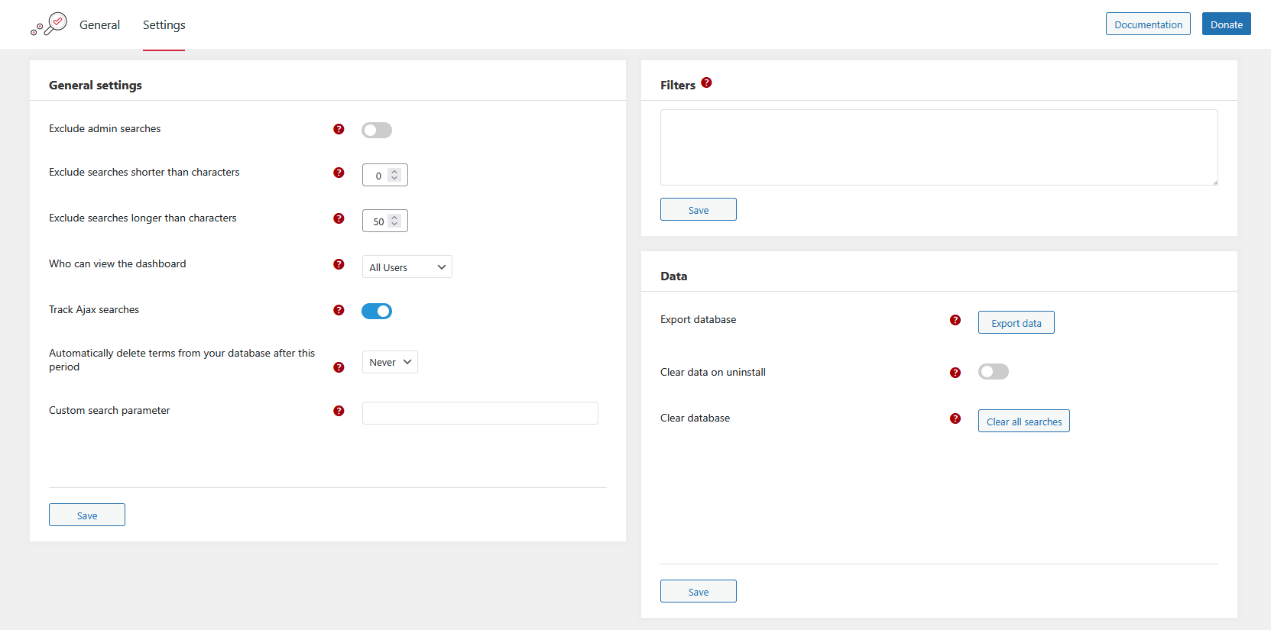Enable Exclude admin searches toggle
The image size is (1271, 630).
(377, 130)
